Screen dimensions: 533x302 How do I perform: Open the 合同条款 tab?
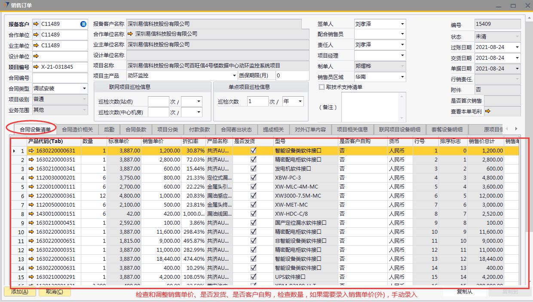coord(136,129)
